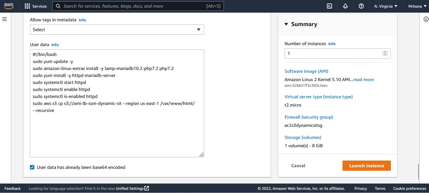Open the navigation sidebar hamburger
429x193 pixels.
pos(4,19)
